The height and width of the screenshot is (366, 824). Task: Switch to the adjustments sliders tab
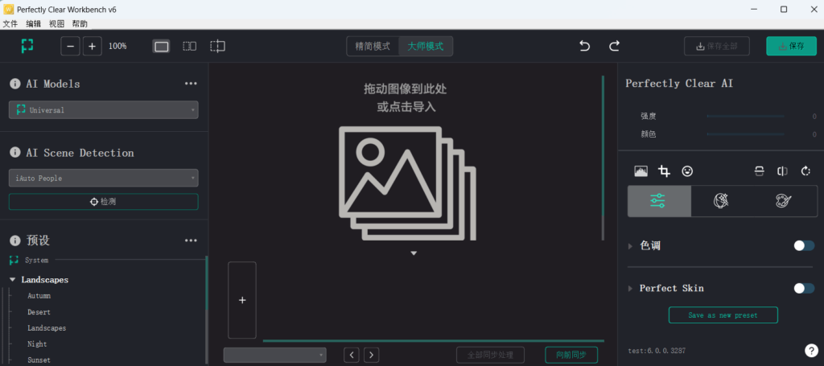tap(659, 200)
